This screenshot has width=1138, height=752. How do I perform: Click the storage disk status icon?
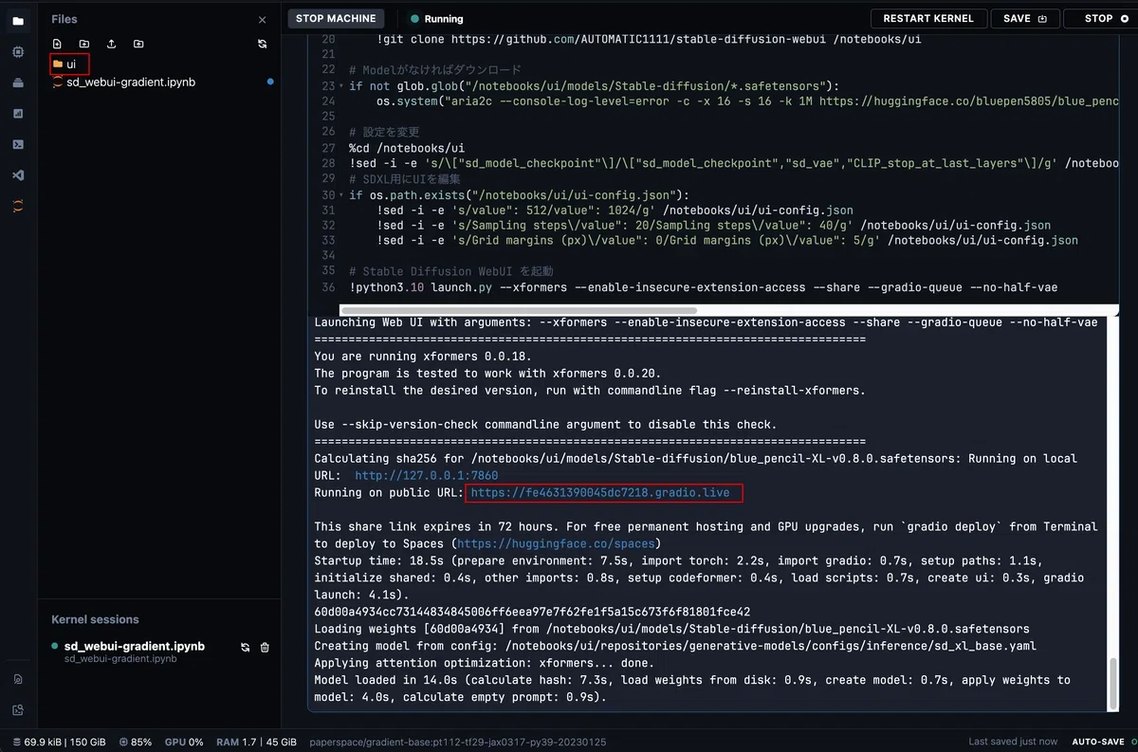tap(17, 742)
